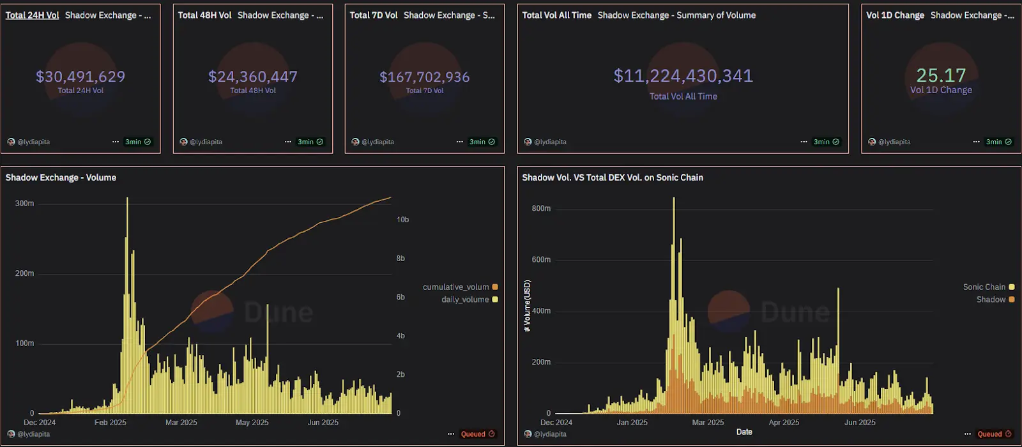
Task: Click the avatar icon on Total 7D Vol card
Action: tap(355, 142)
